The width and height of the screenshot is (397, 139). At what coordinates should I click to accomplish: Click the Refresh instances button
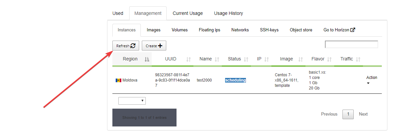pos(126,46)
